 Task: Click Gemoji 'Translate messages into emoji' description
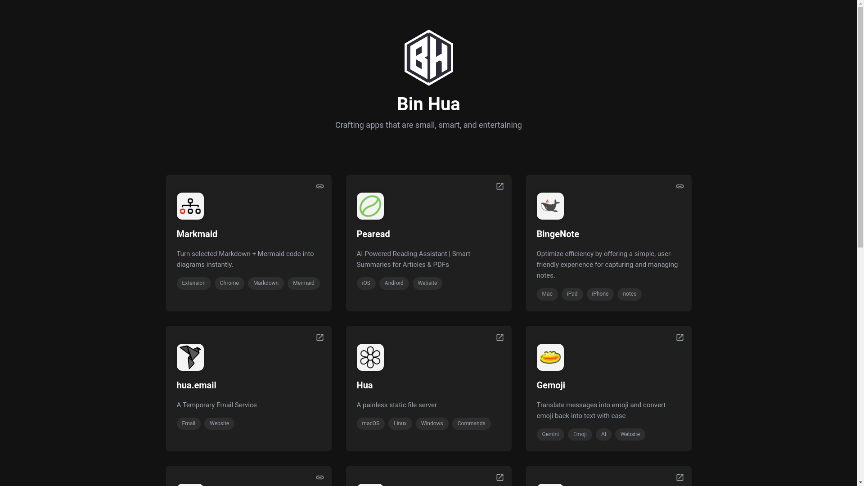(601, 410)
